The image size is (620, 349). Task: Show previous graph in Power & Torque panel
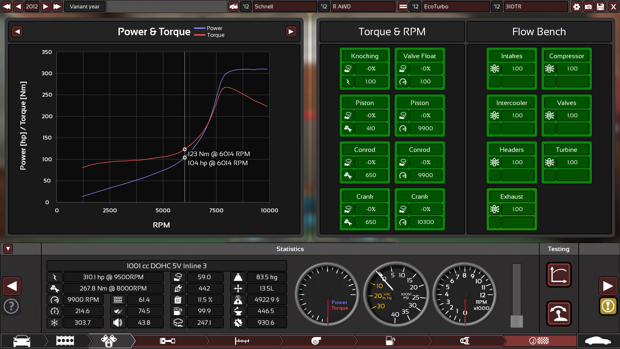pyautogui.click(x=17, y=31)
